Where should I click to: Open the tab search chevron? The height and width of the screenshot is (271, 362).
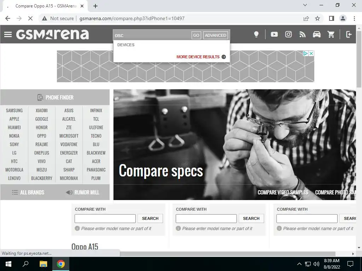pos(305,5)
